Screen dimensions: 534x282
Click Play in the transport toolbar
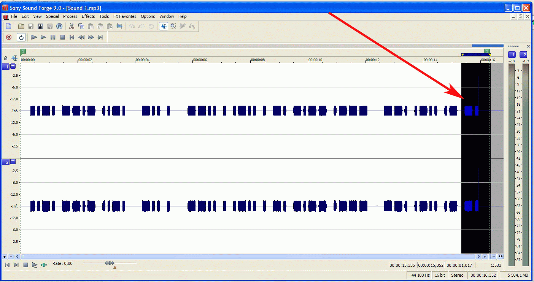coord(43,37)
